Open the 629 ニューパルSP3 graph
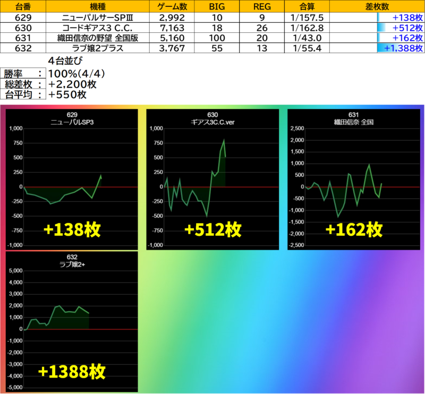 (x=72, y=179)
